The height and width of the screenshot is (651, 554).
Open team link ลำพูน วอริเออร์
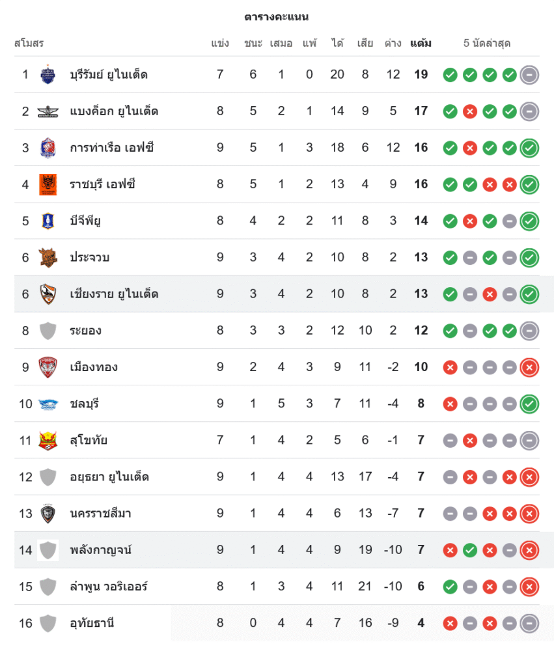109,587
